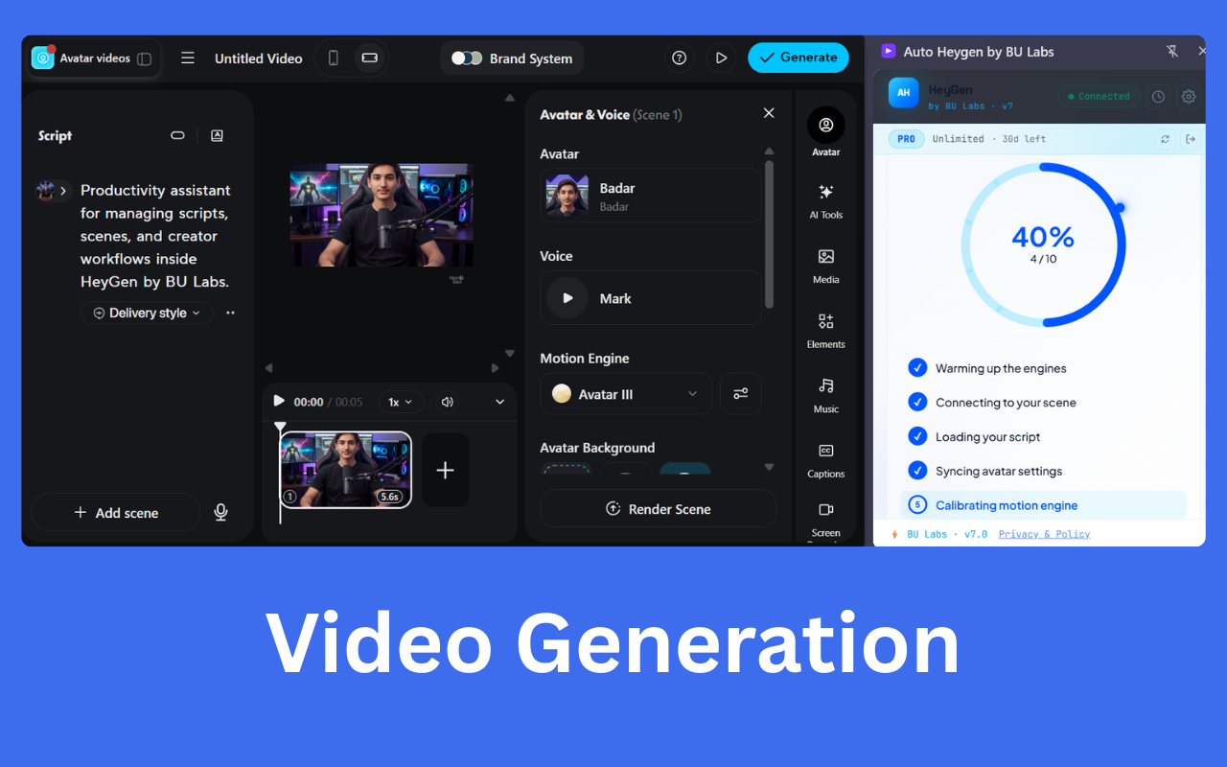The height and width of the screenshot is (767, 1227).
Task: Select scene 1 thumbnail in timeline
Action: (345, 469)
